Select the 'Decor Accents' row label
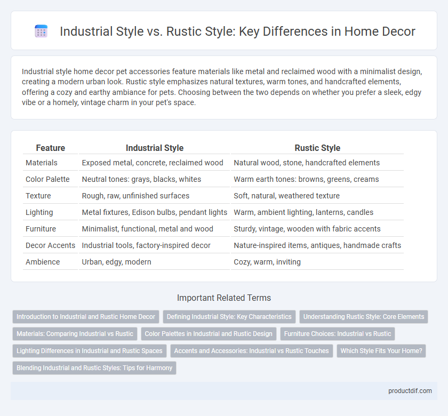This screenshot has height=416, width=448. click(50, 245)
